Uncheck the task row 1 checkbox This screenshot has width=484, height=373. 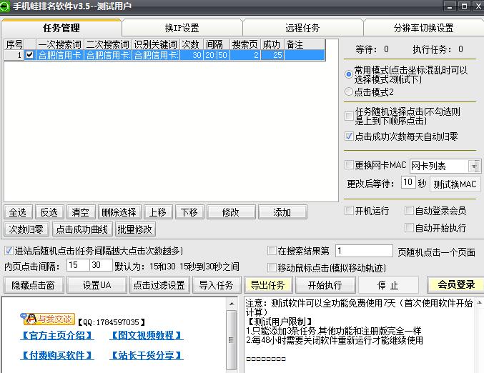click(29, 54)
